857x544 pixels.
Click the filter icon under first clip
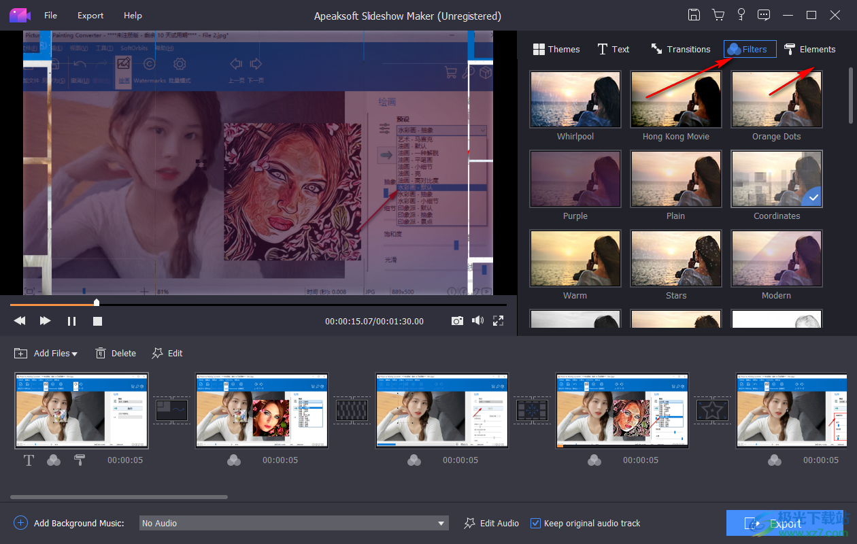pos(54,460)
